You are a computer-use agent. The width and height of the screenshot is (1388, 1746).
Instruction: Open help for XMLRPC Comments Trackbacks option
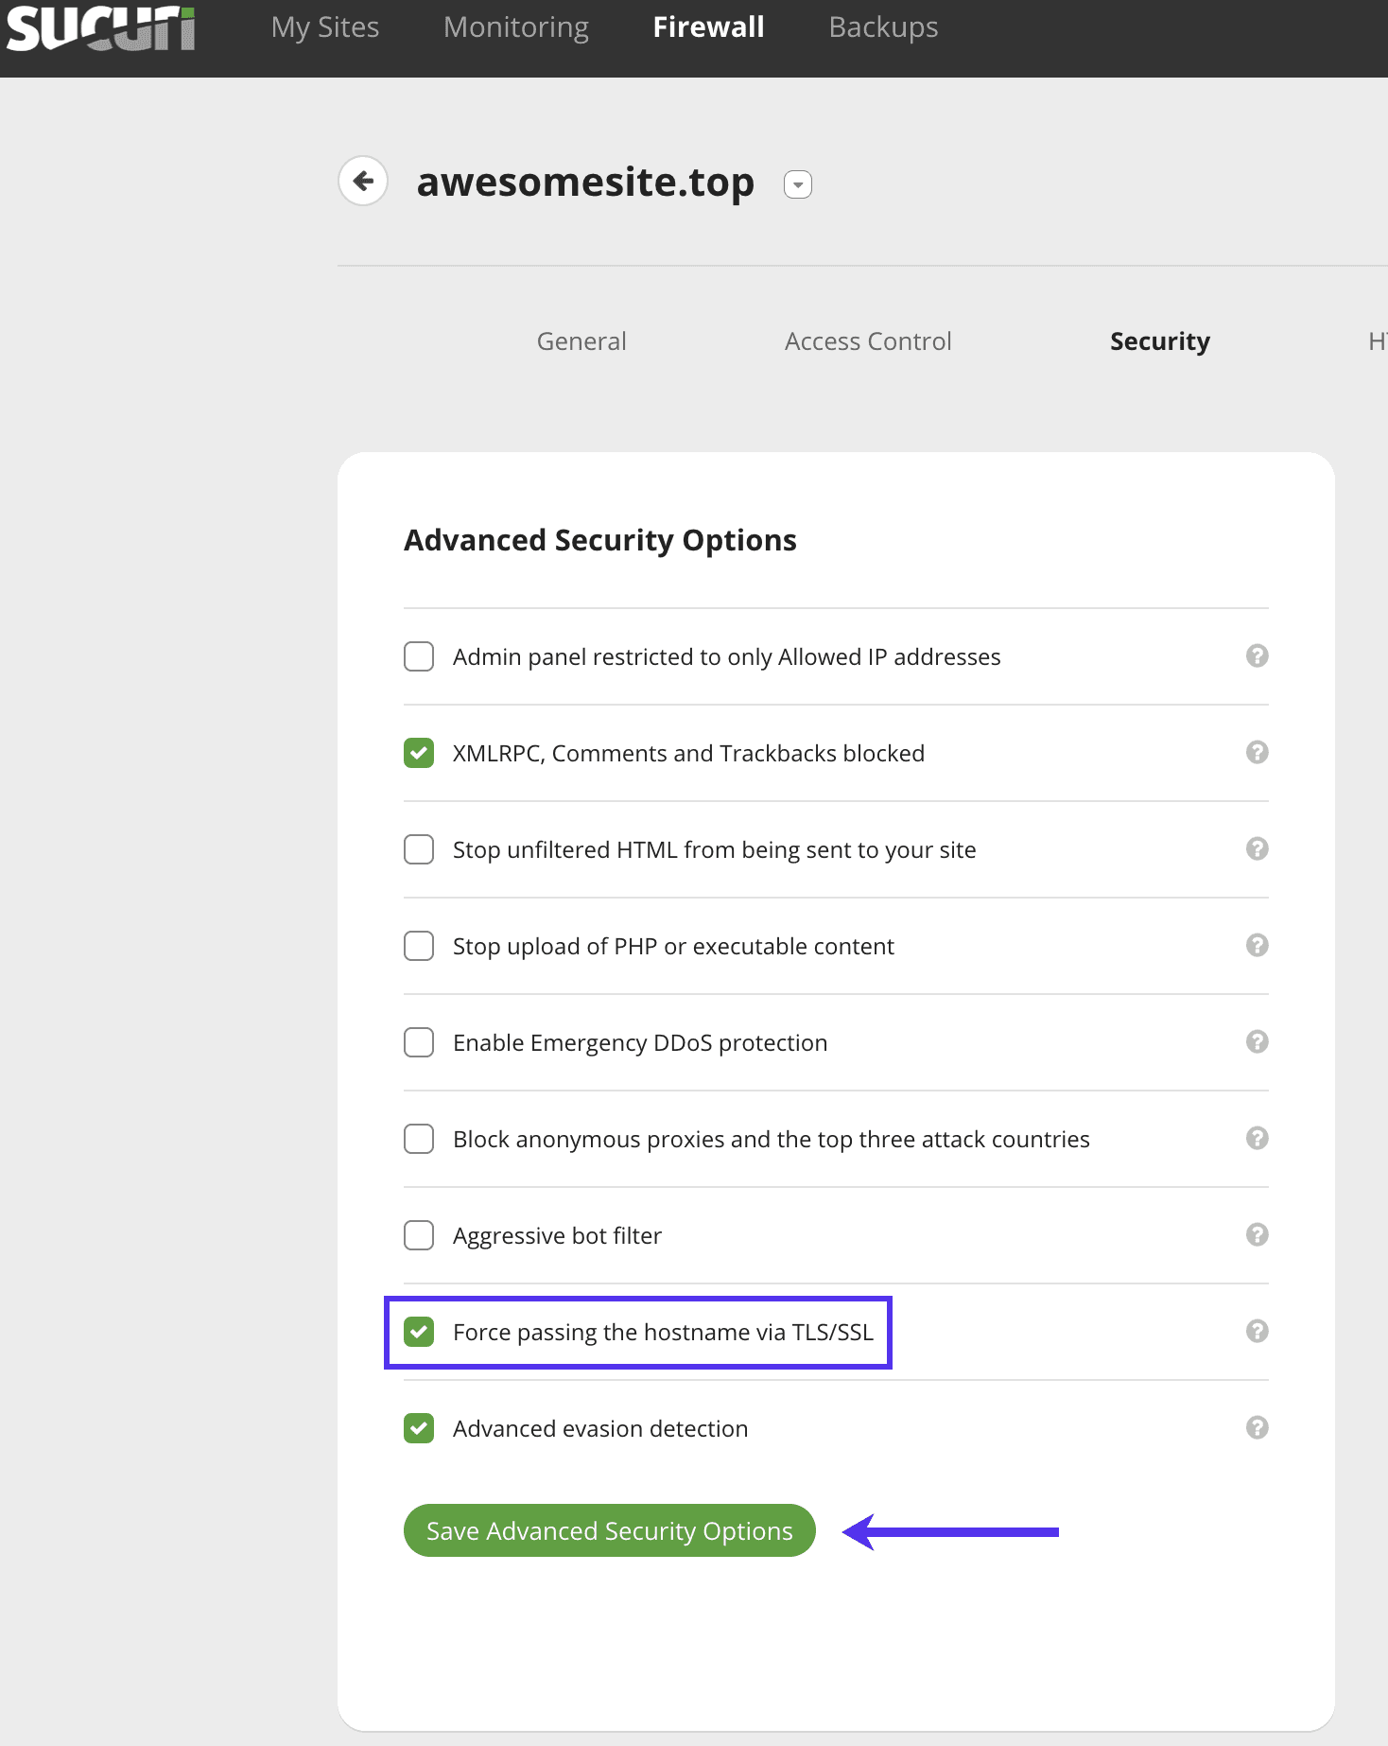[x=1257, y=752]
